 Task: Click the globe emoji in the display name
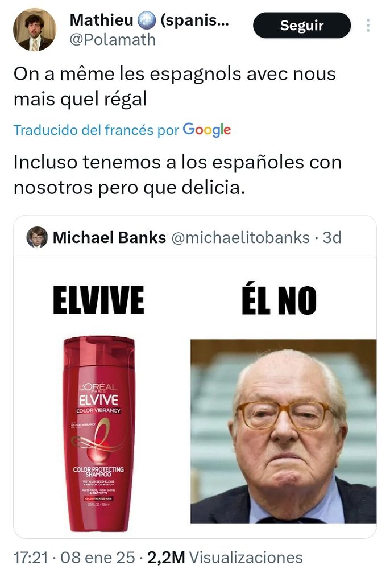147,20
